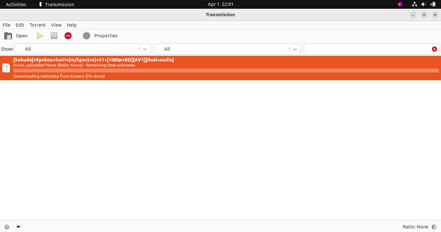Start the selected torrent with the play icon
The image size is (441, 232).
(x=40, y=36)
